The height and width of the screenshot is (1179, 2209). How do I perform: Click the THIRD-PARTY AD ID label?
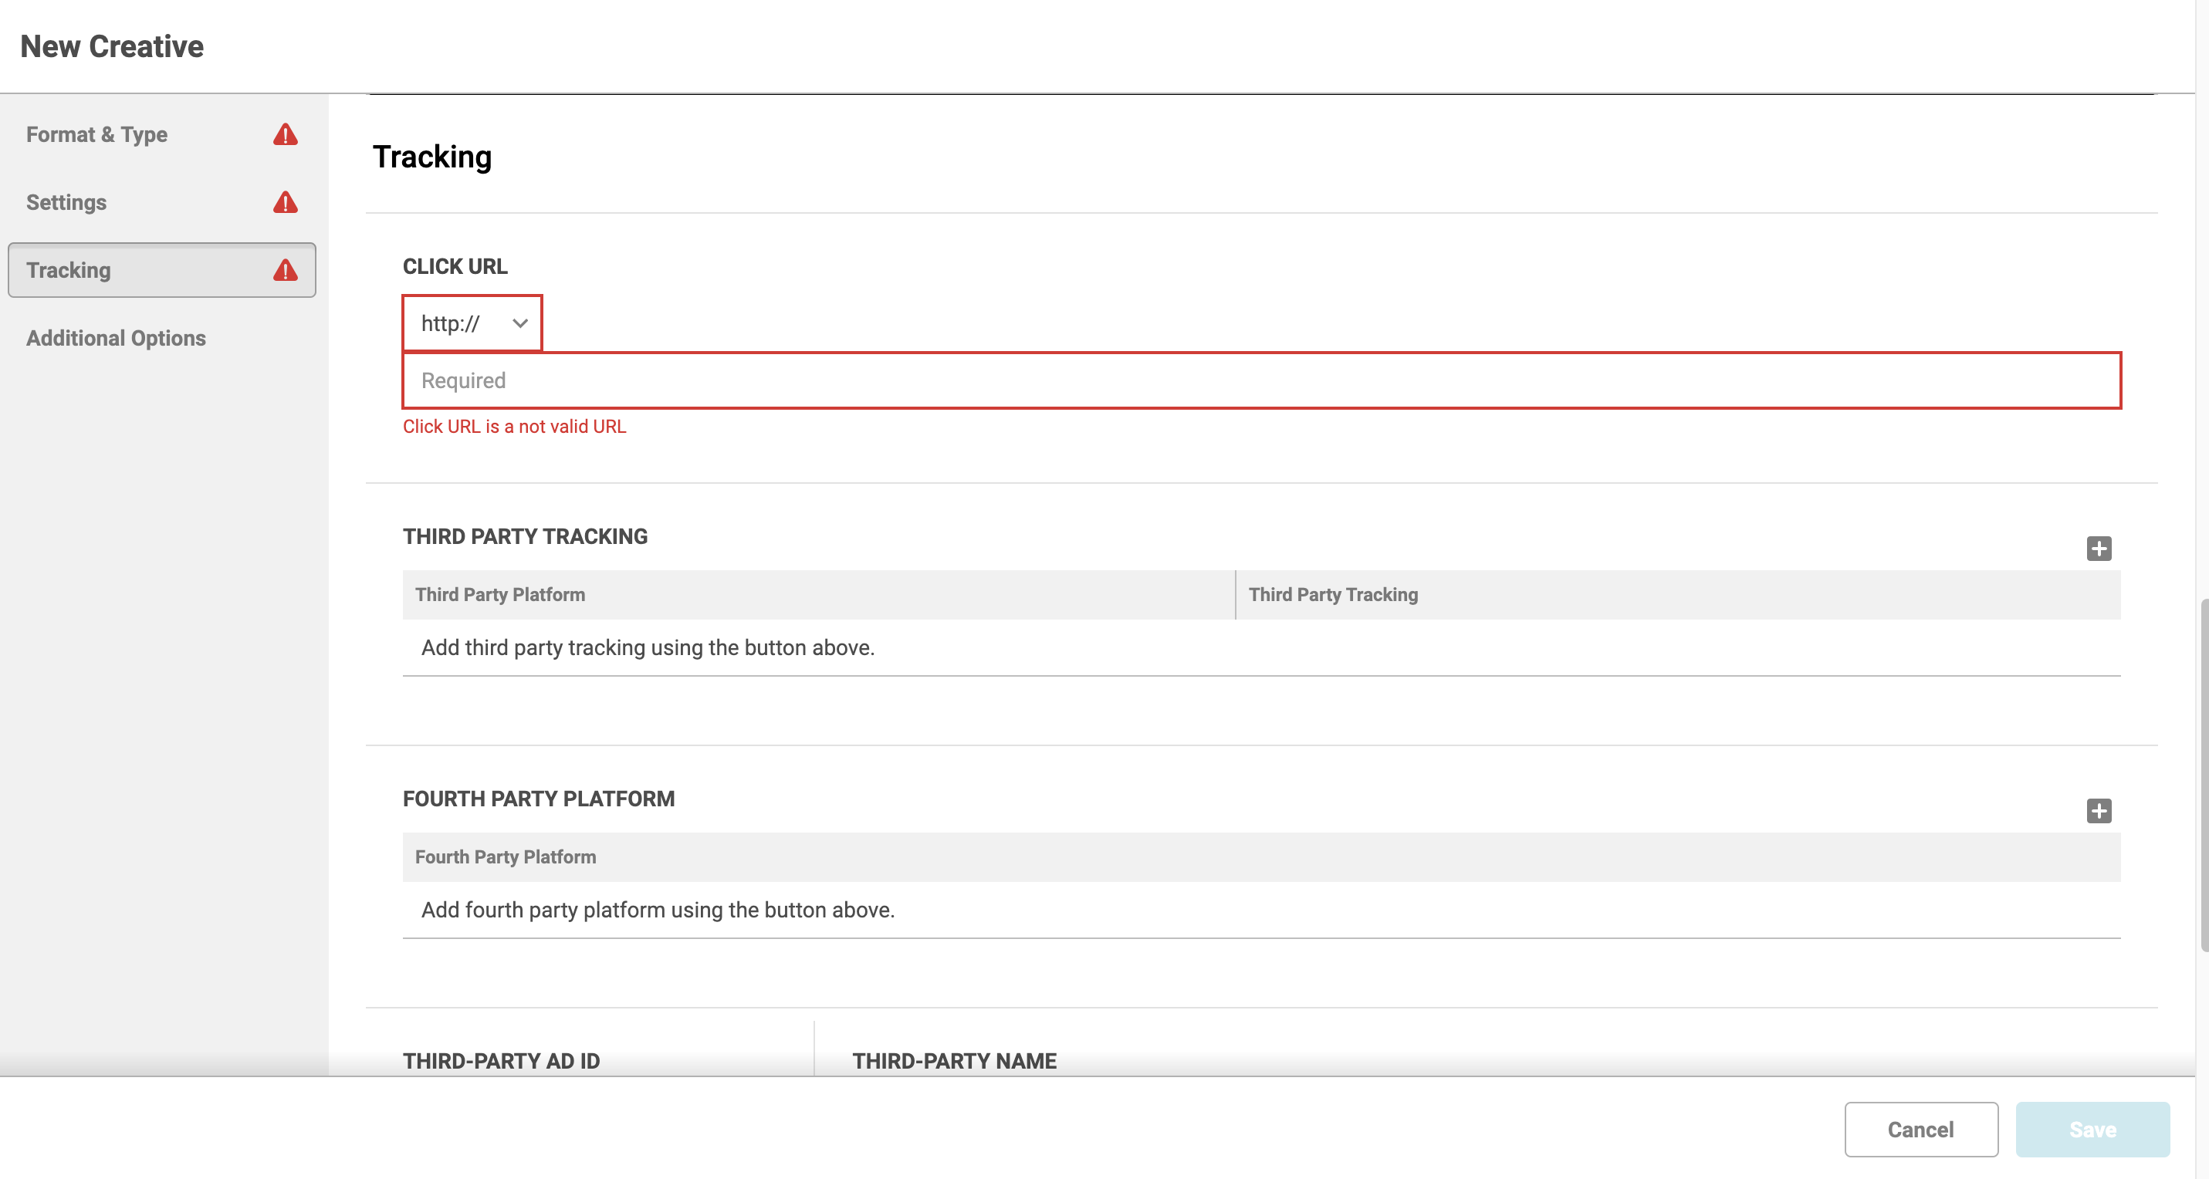502,1062
